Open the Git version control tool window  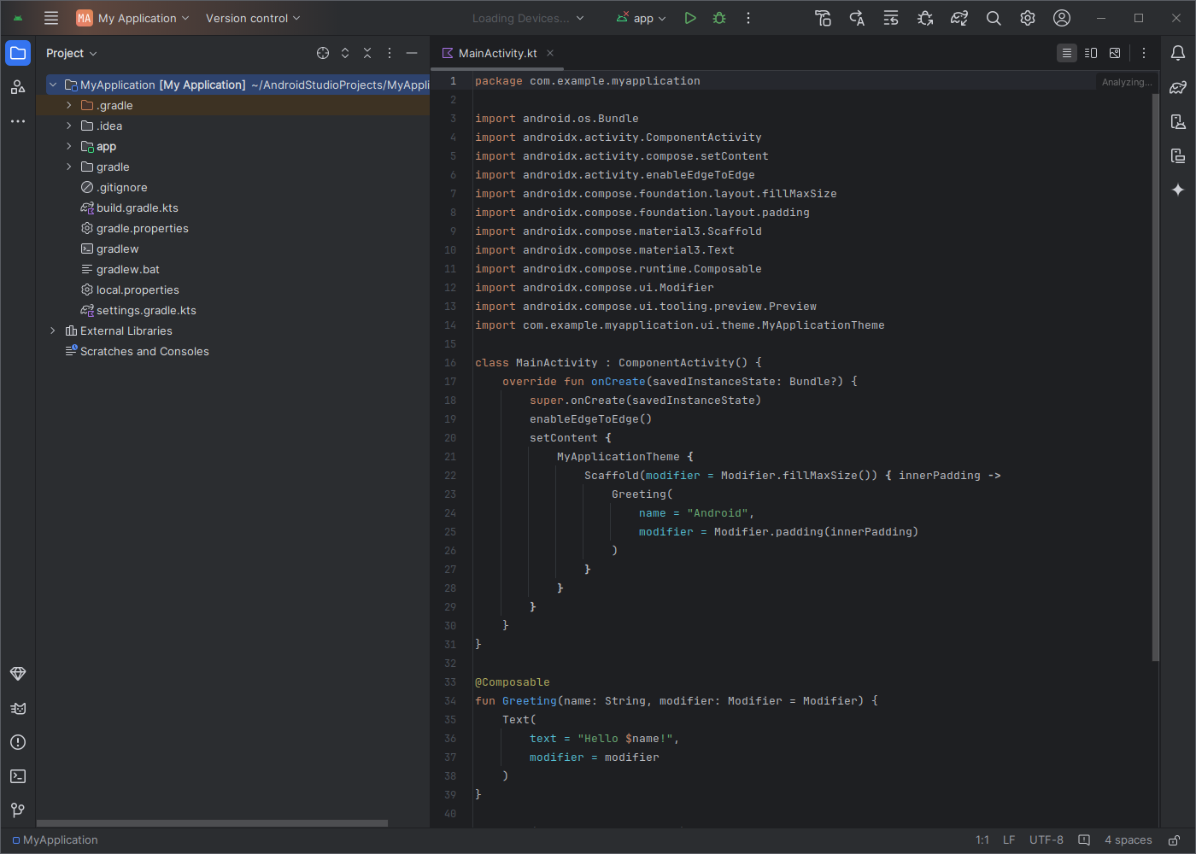point(18,810)
